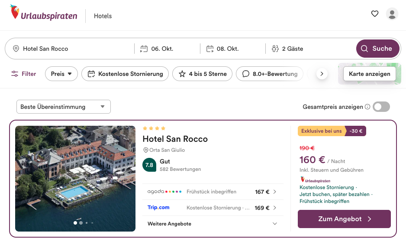Open hotel aerial photo thumbnail

[75, 179]
